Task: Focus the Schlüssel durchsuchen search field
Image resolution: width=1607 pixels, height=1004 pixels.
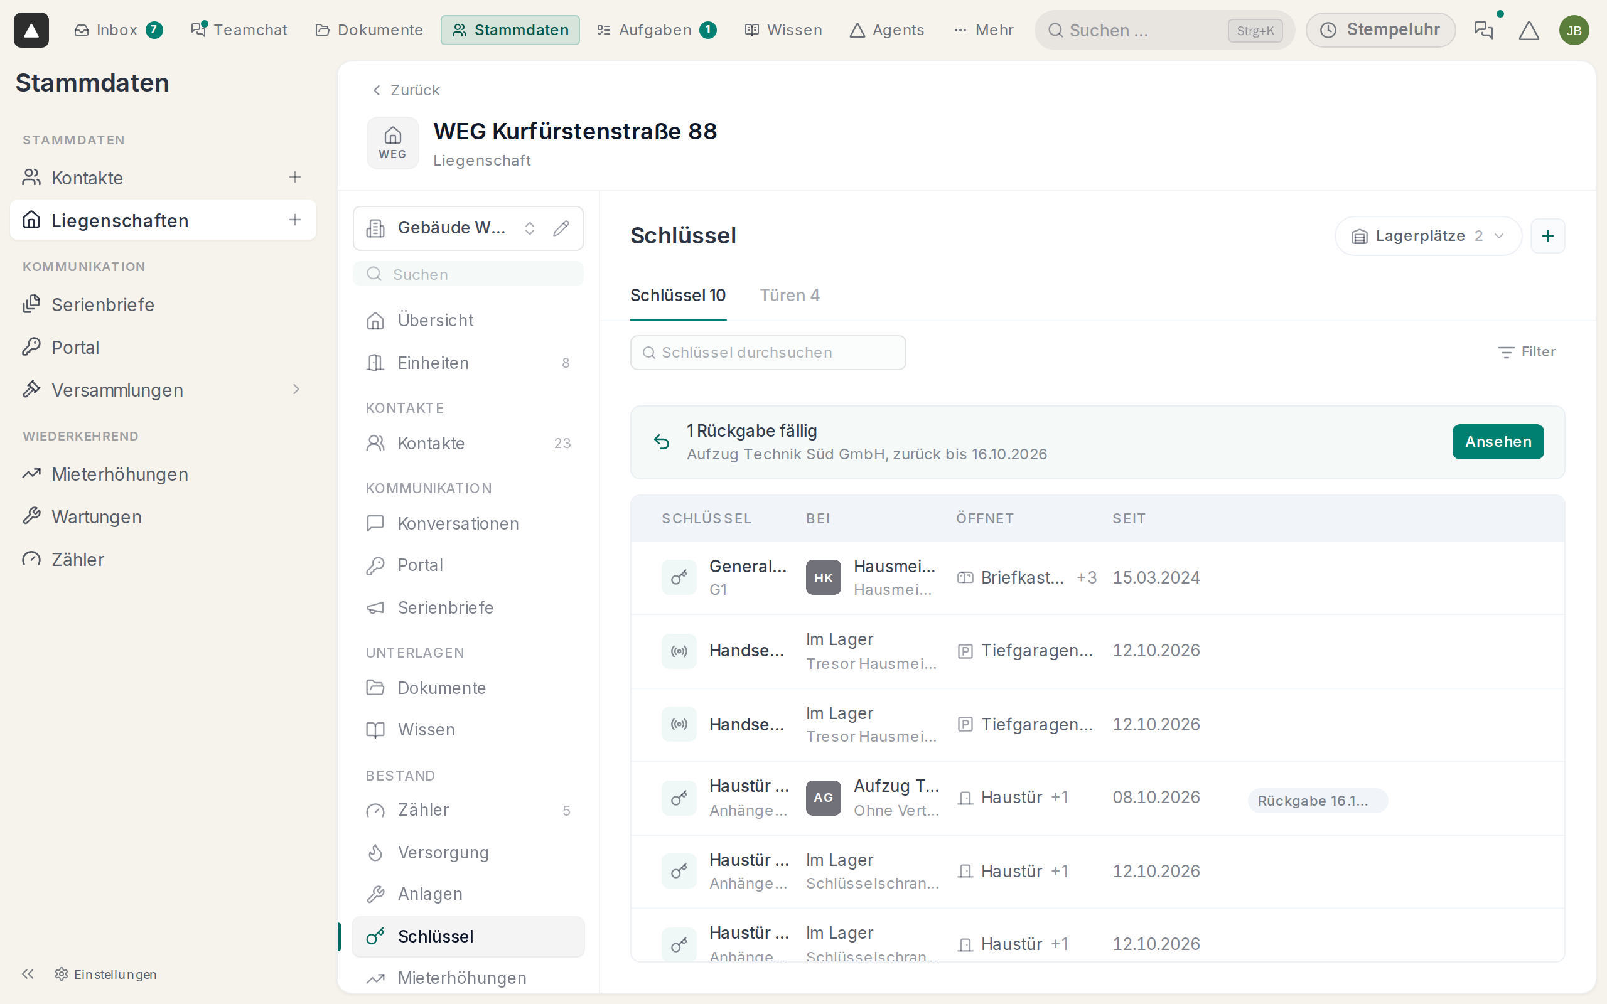Action: 768,353
